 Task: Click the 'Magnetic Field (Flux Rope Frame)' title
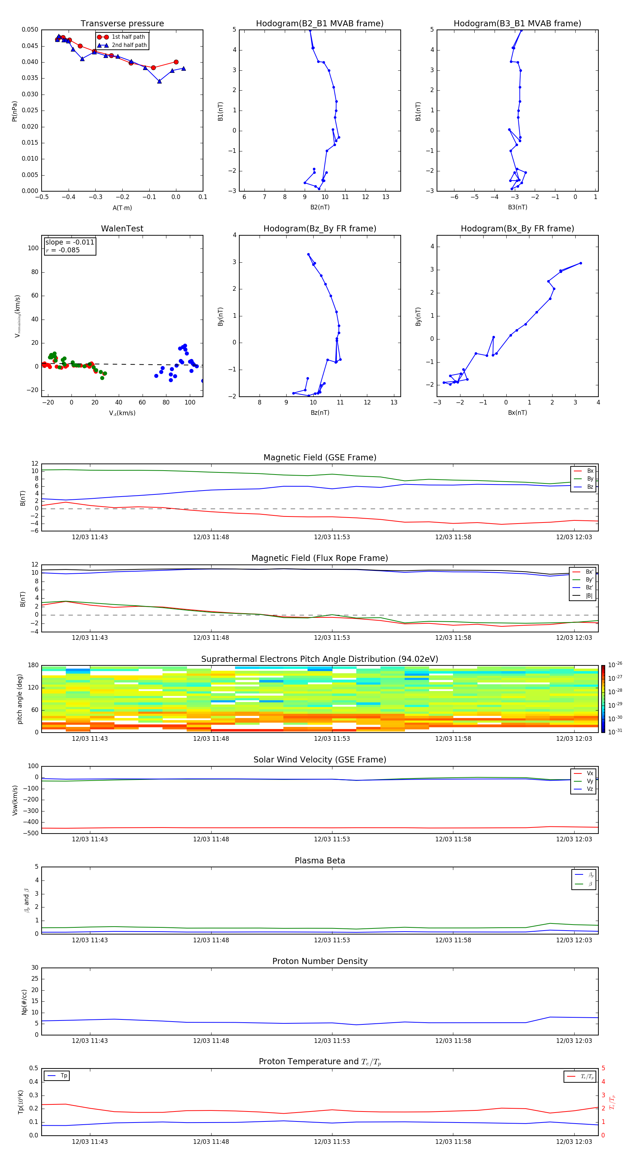click(320, 558)
